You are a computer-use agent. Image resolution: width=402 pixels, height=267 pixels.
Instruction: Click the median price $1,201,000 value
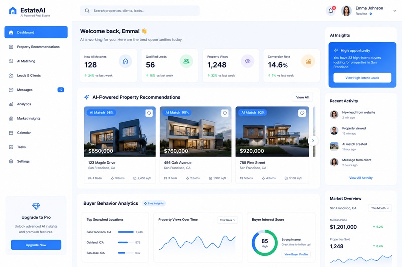(343, 227)
